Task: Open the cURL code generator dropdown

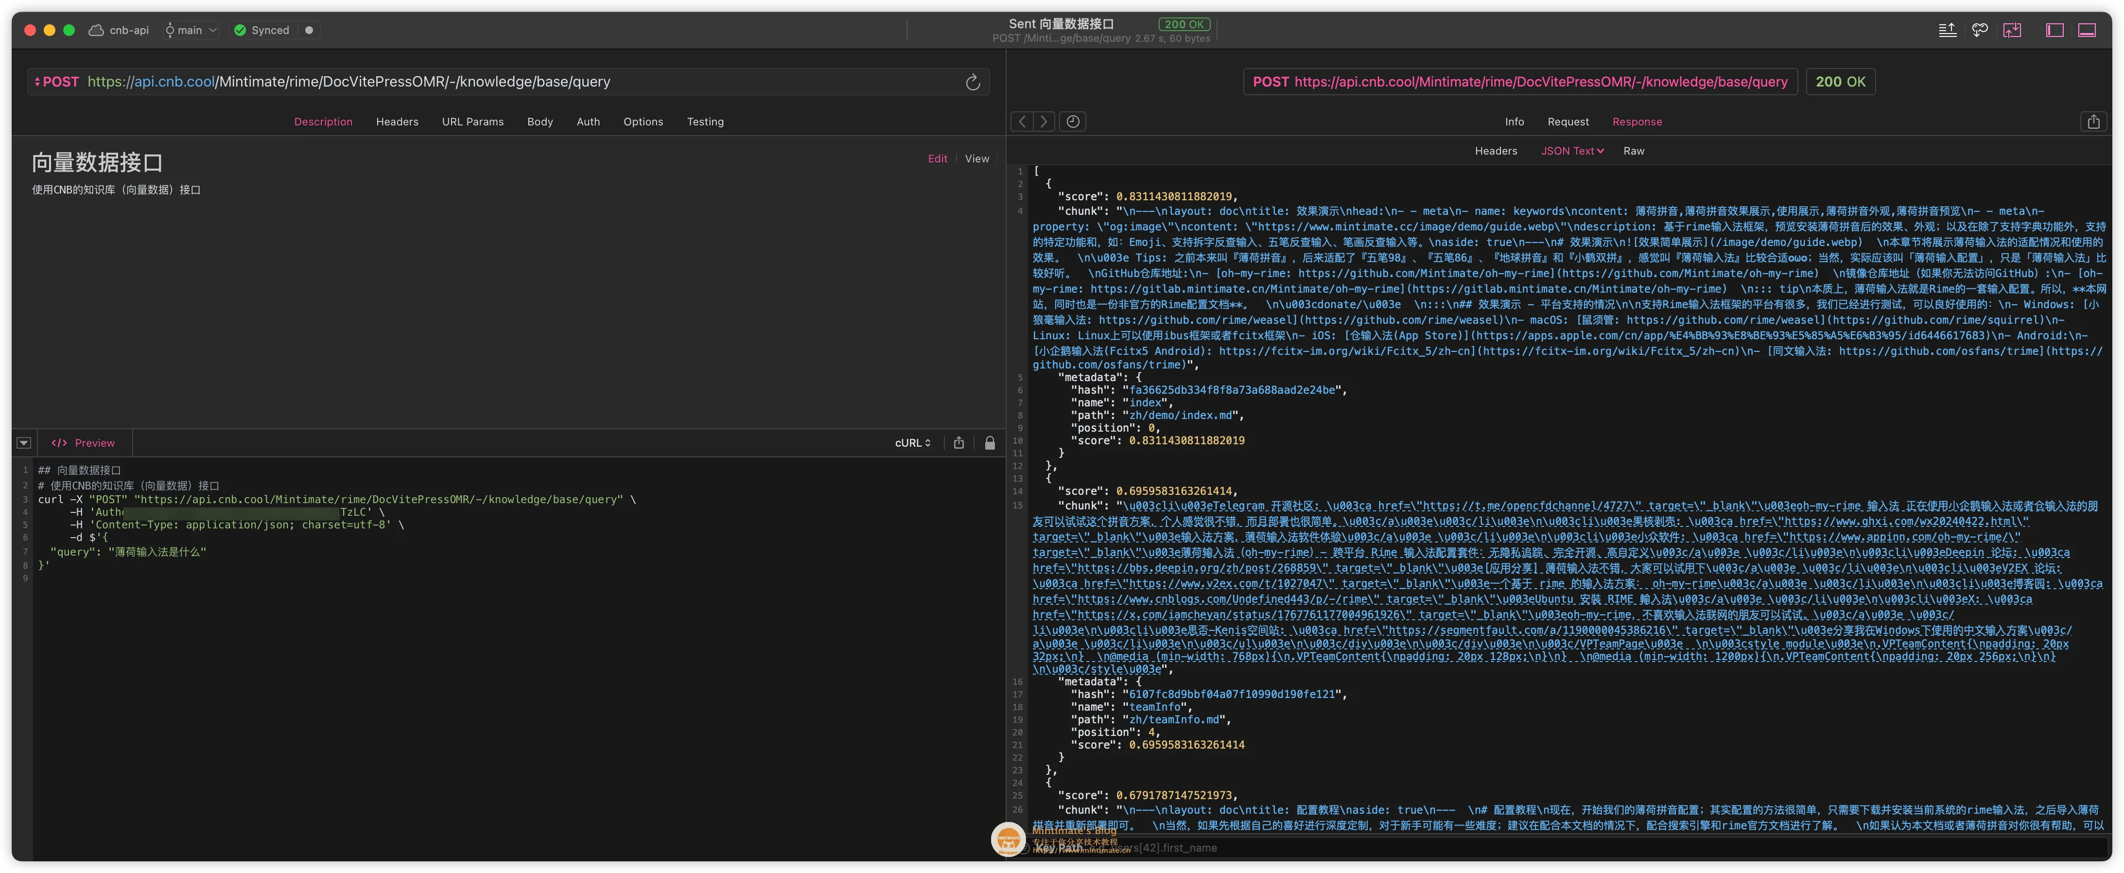Action: pos(913,443)
